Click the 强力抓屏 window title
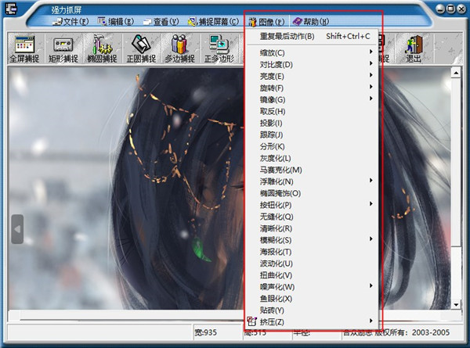Viewport: 470px width, 348px height. 67,10
